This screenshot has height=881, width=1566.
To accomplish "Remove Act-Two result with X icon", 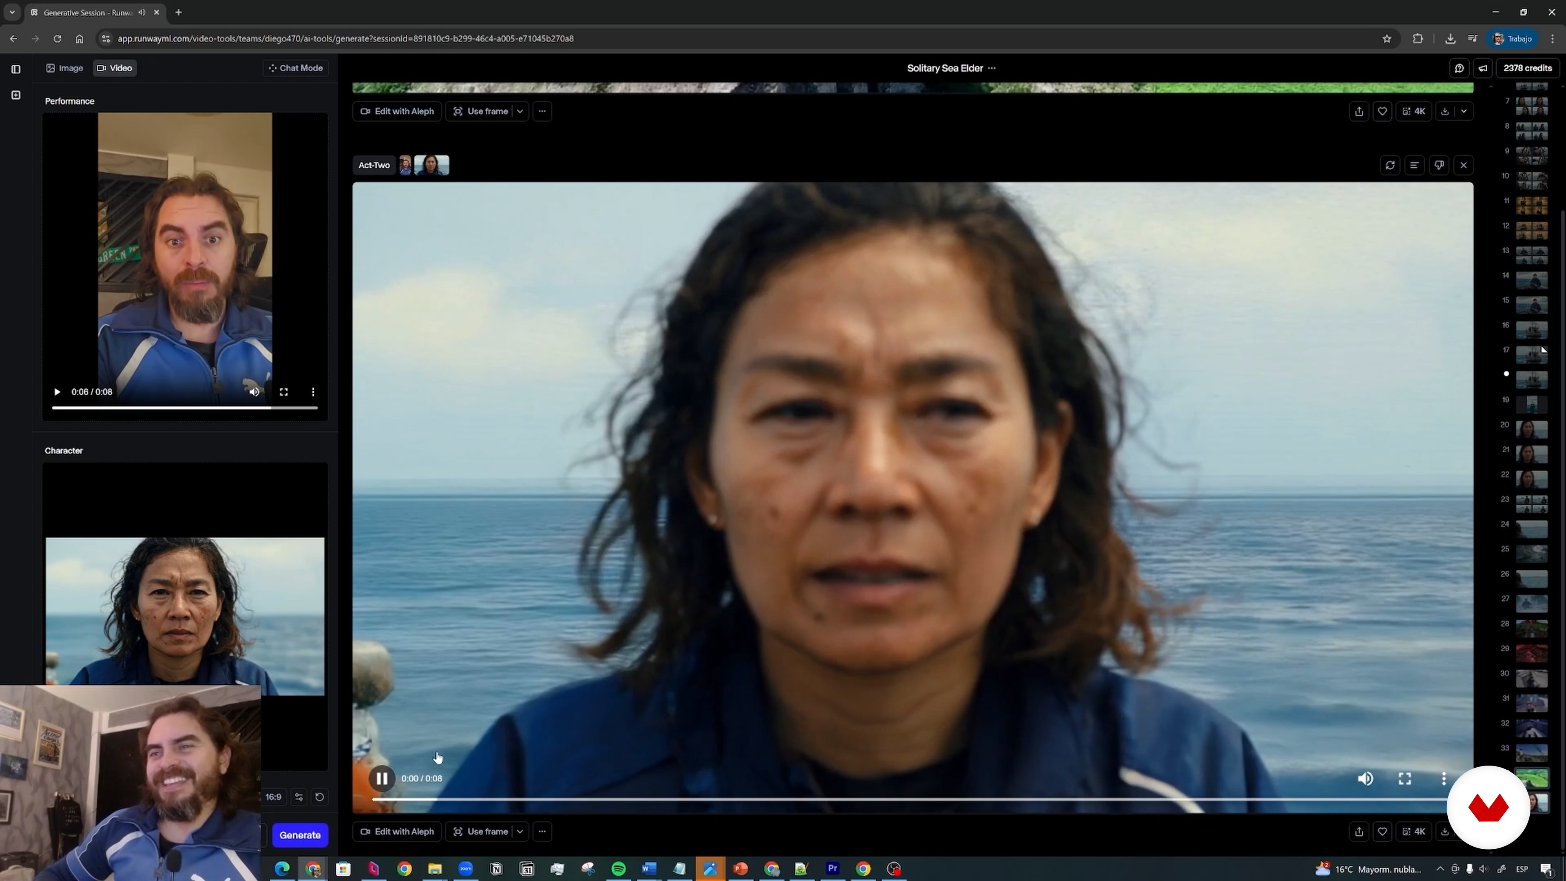I will 1463,165.
